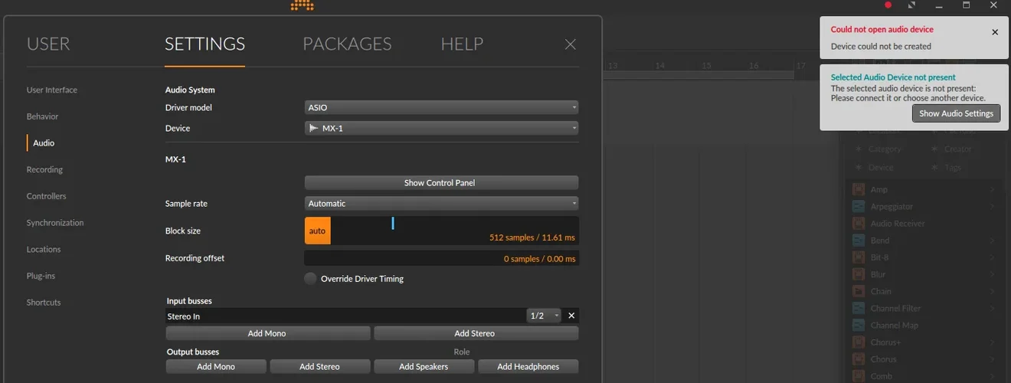The height and width of the screenshot is (383, 1011).
Task: Dismiss the 'Could not open audio device' notification
Action: pyautogui.click(x=995, y=32)
